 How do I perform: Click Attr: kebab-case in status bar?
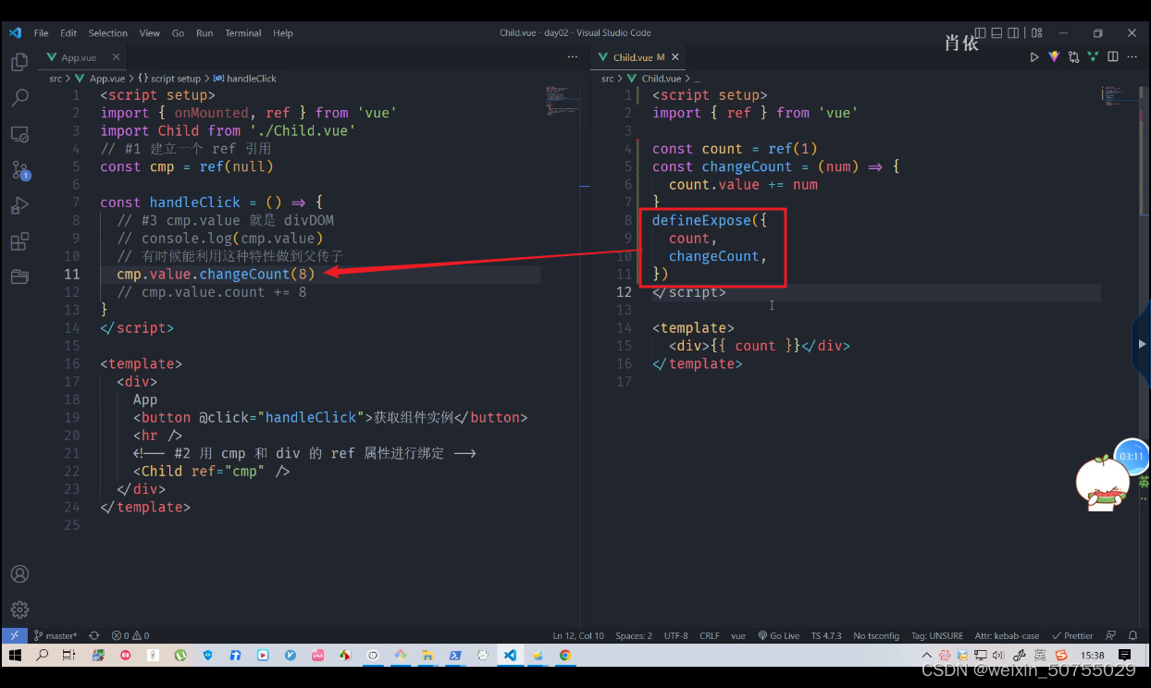1007,635
